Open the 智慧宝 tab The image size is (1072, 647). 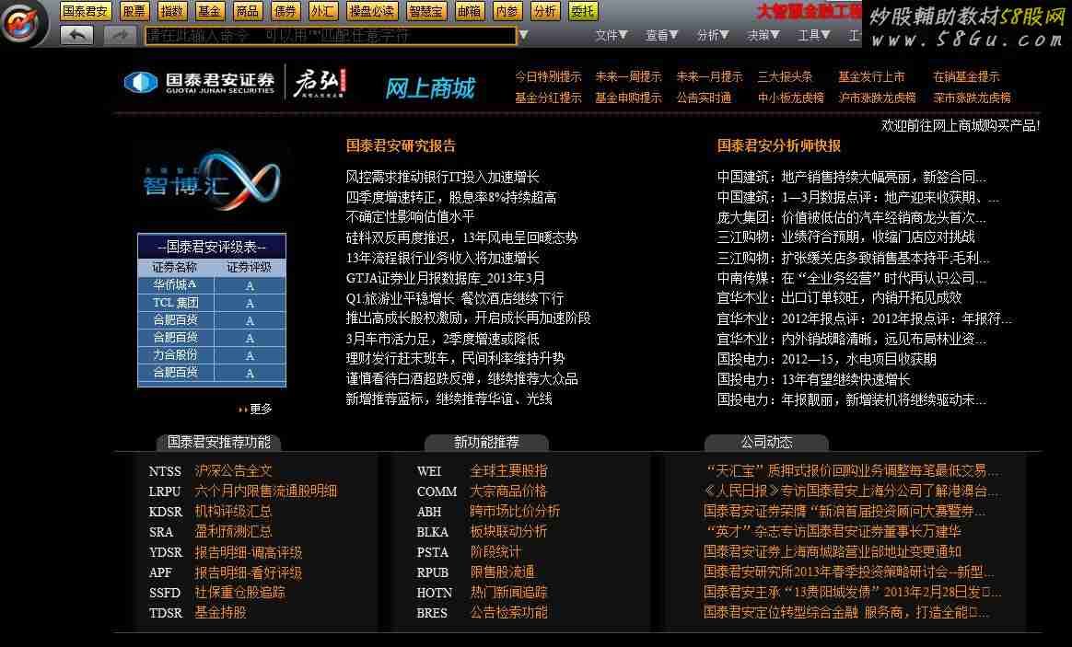coord(425,11)
